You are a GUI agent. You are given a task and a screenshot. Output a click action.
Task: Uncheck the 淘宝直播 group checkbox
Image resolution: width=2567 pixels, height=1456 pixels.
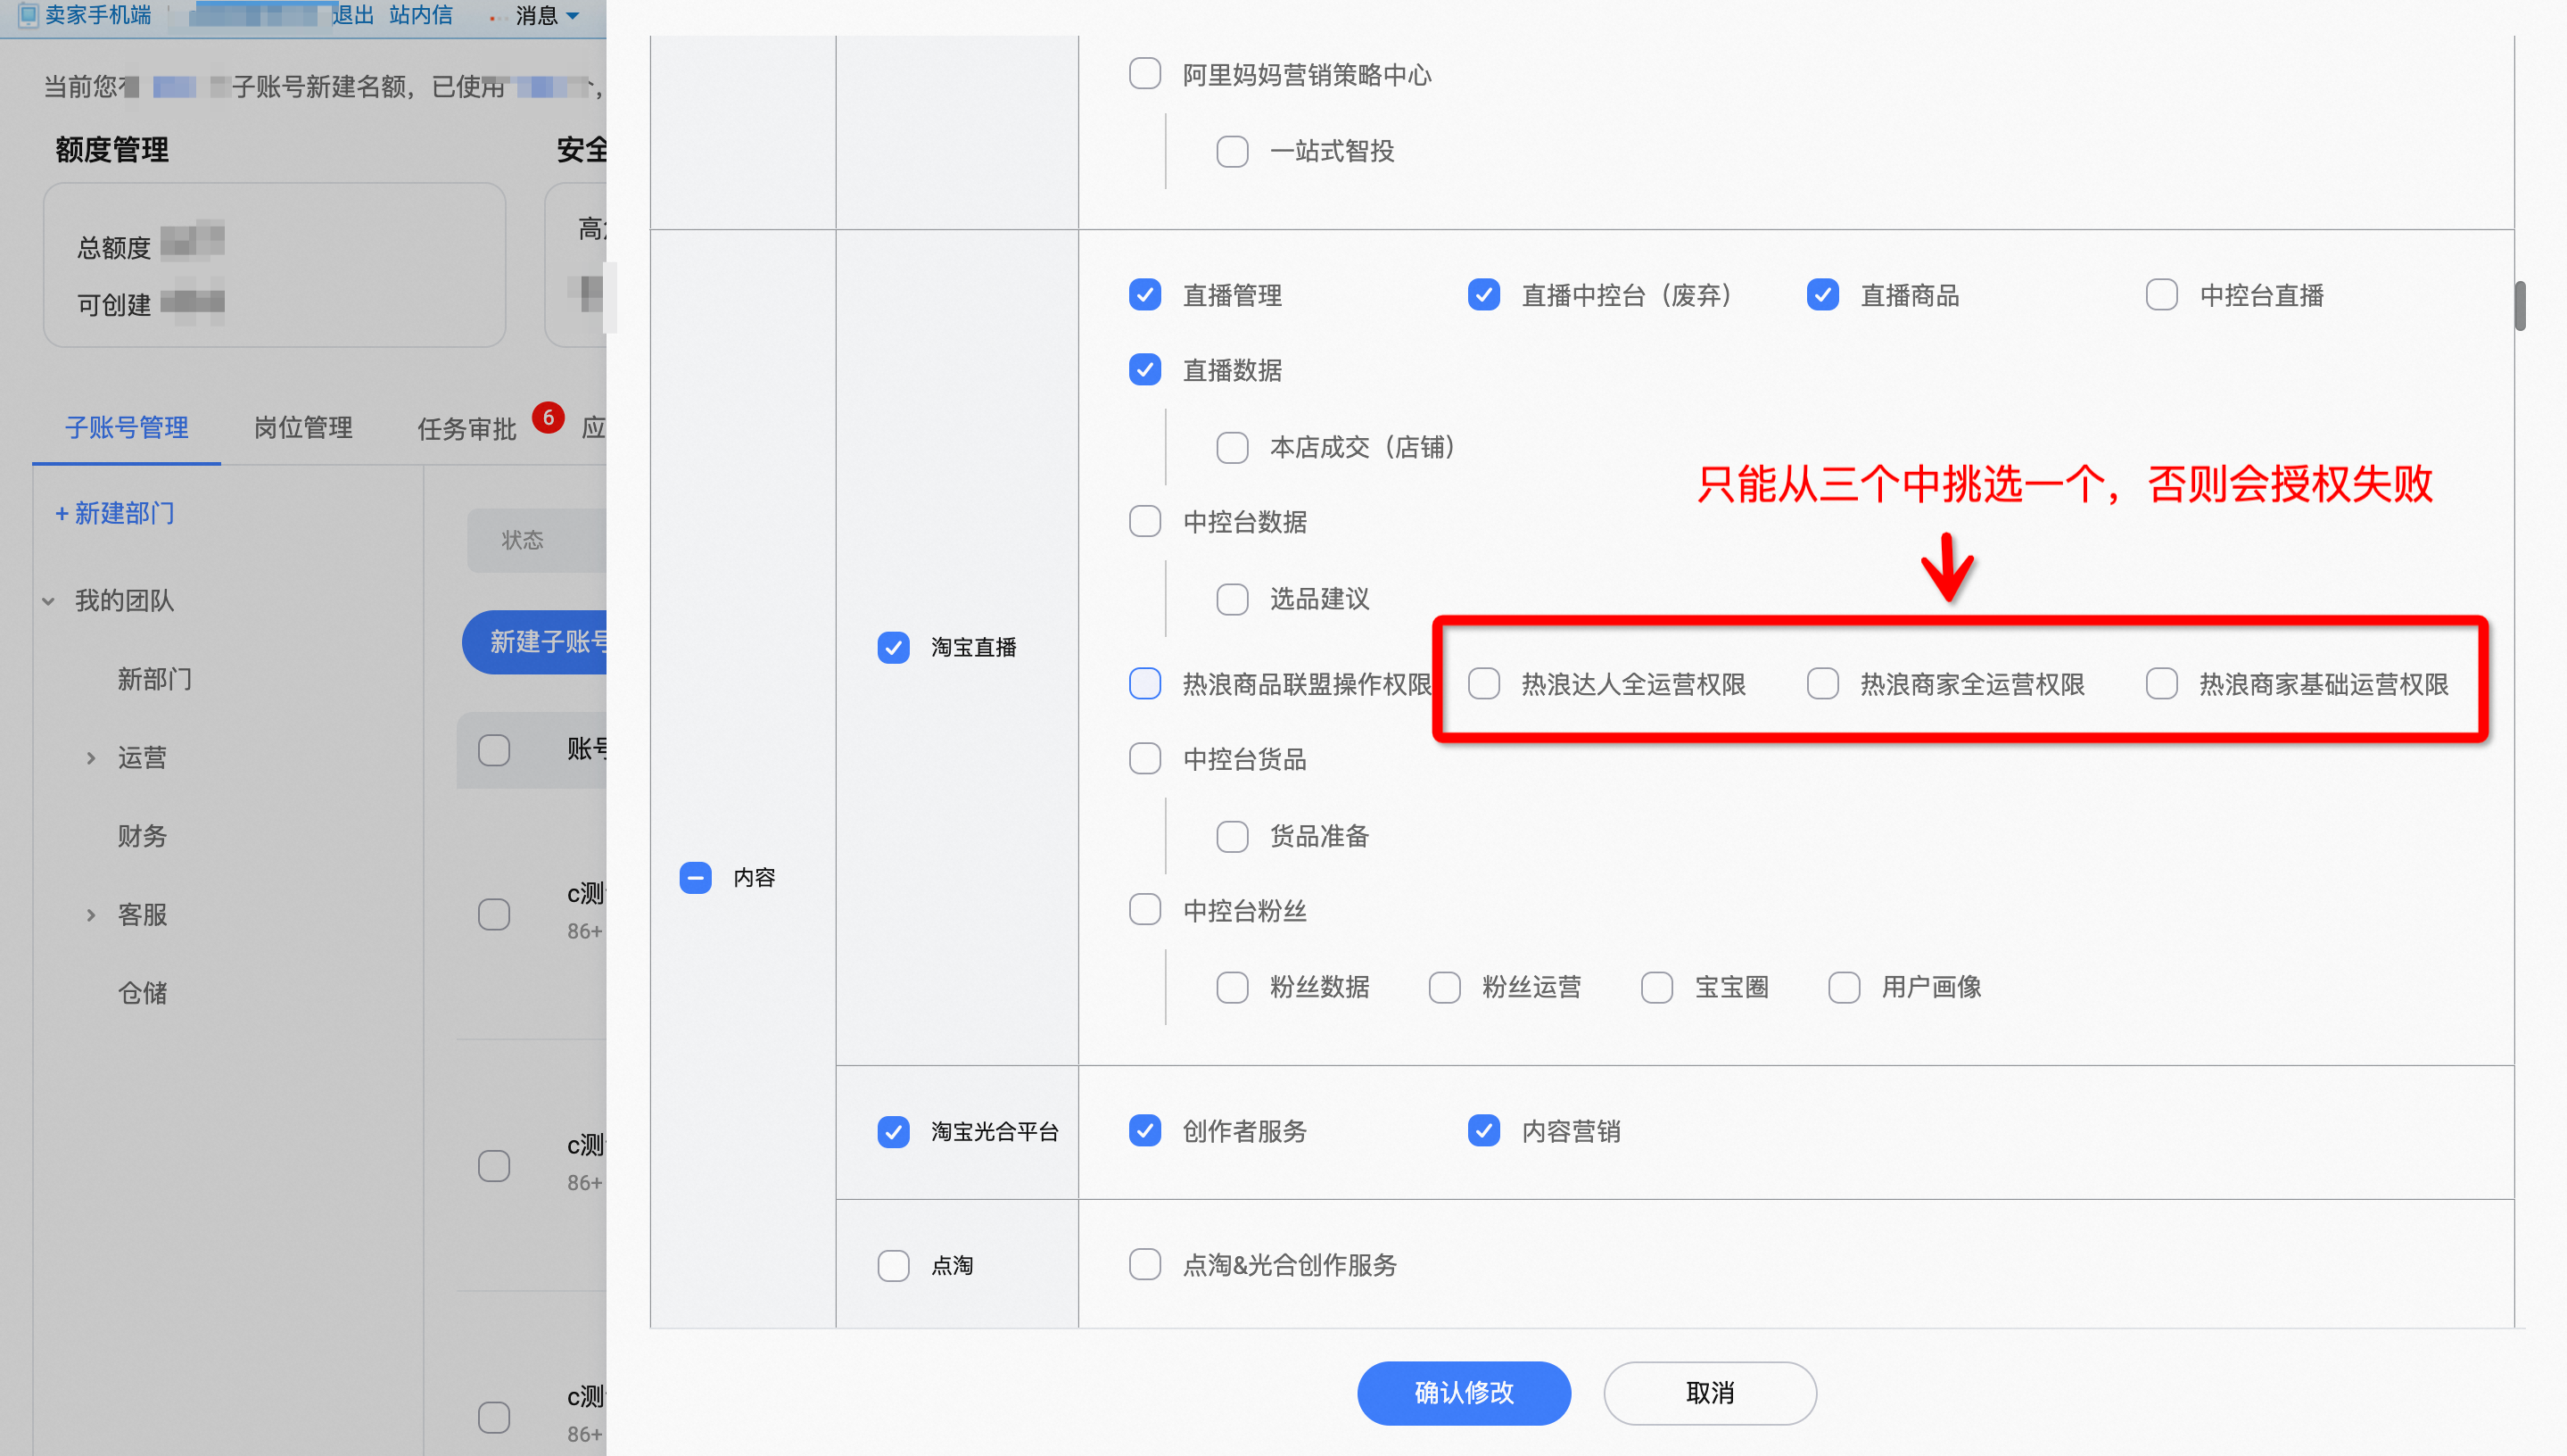pyautogui.click(x=893, y=647)
